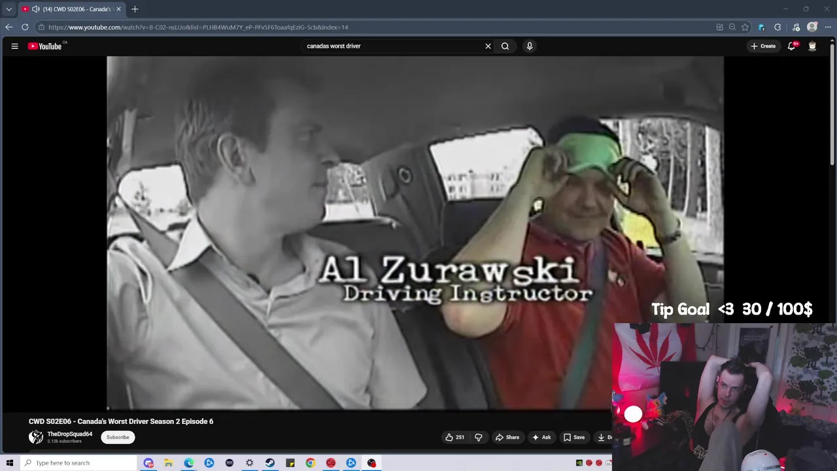
Task: Like the video with thumbs up
Action: 455,437
